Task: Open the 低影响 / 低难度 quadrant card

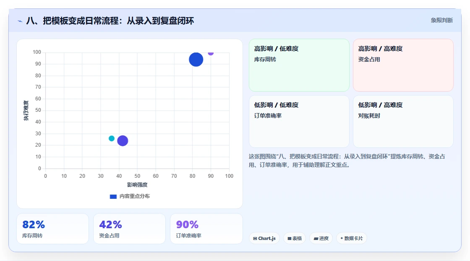Action: pyautogui.click(x=299, y=121)
